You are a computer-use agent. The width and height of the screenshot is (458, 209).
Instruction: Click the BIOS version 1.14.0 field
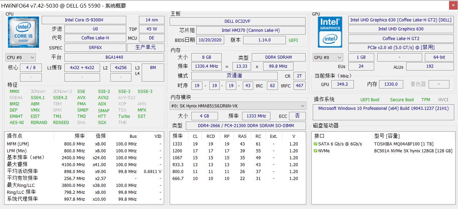pyautogui.click(x=265, y=40)
